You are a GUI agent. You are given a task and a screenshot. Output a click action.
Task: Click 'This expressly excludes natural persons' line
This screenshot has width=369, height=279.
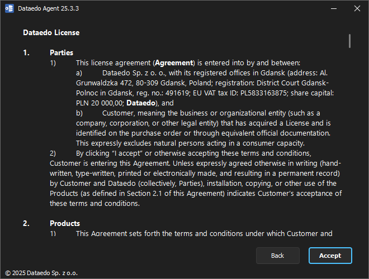190,143
